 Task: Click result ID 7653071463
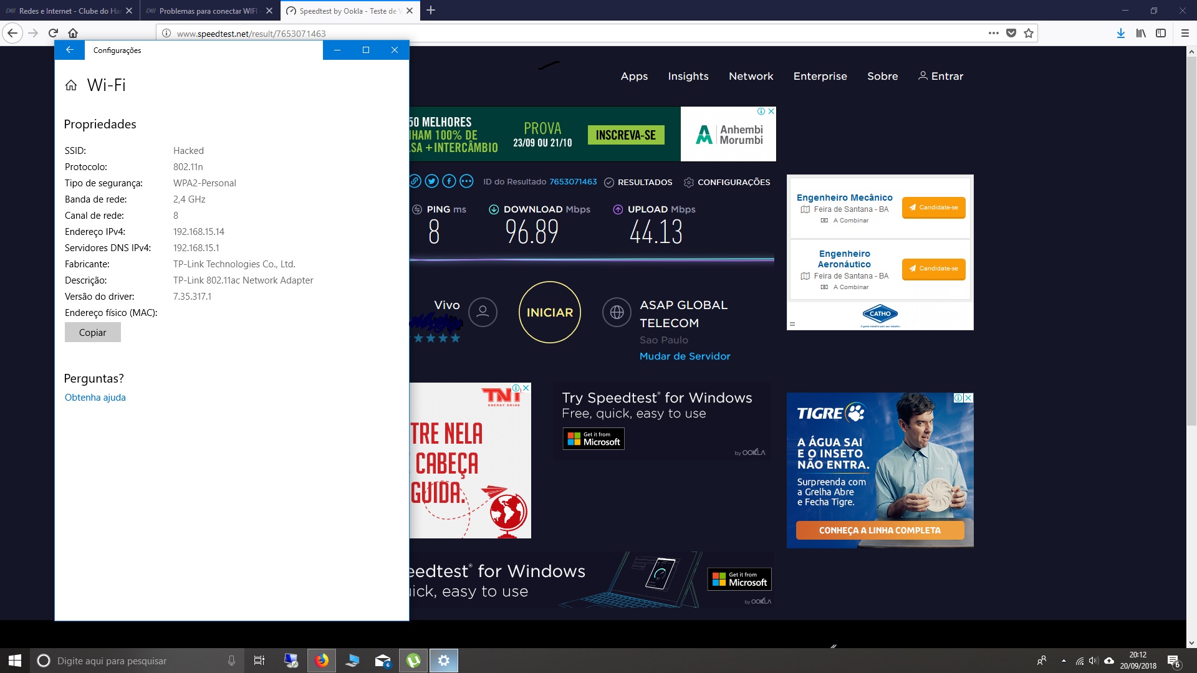(x=573, y=182)
